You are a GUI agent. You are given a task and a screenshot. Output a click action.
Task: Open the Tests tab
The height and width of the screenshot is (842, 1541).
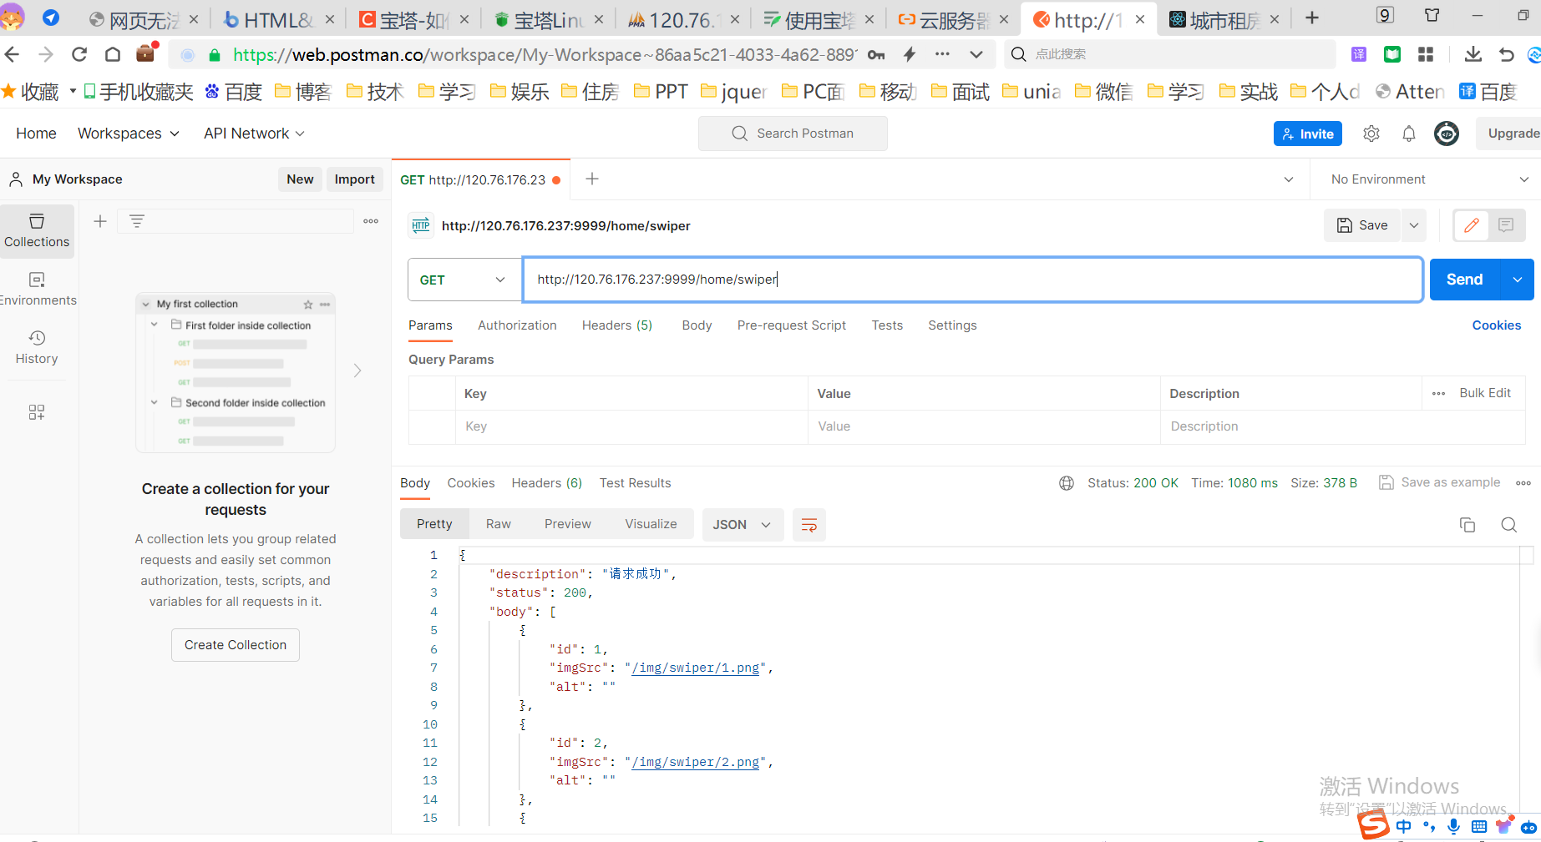pos(887,325)
